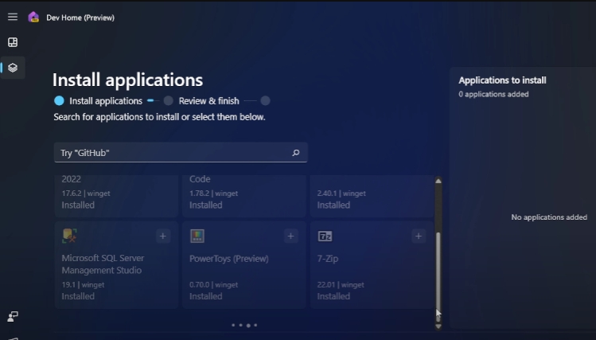Add PowerToys (Preview) to install list
Screen dimensions: 596x340
[290, 236]
